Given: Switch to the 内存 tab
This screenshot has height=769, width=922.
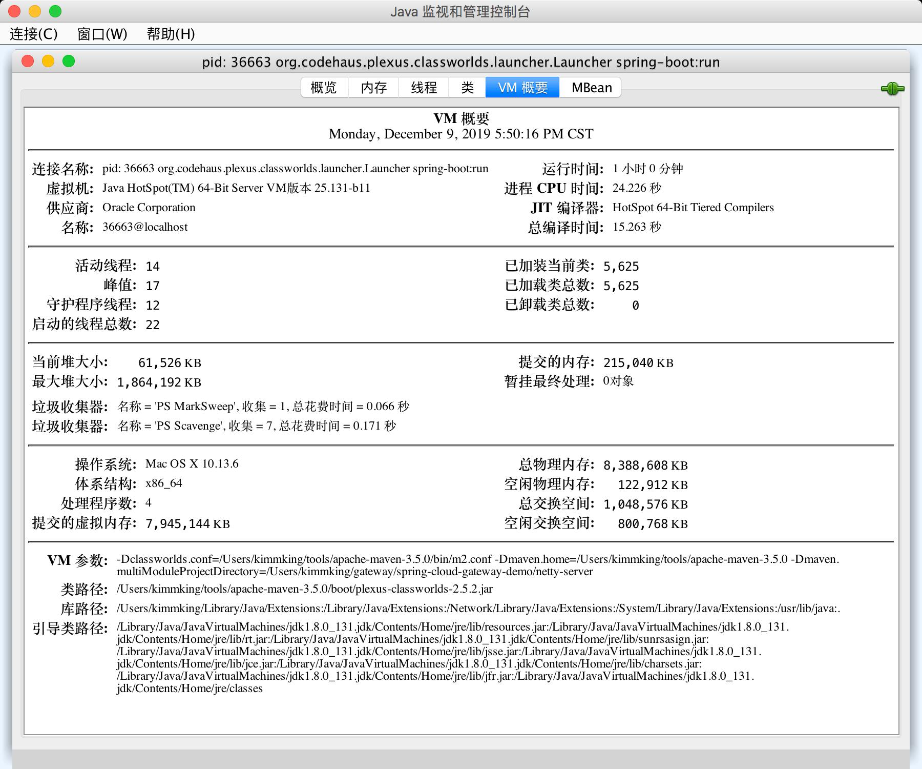Looking at the screenshot, I should 374,87.
